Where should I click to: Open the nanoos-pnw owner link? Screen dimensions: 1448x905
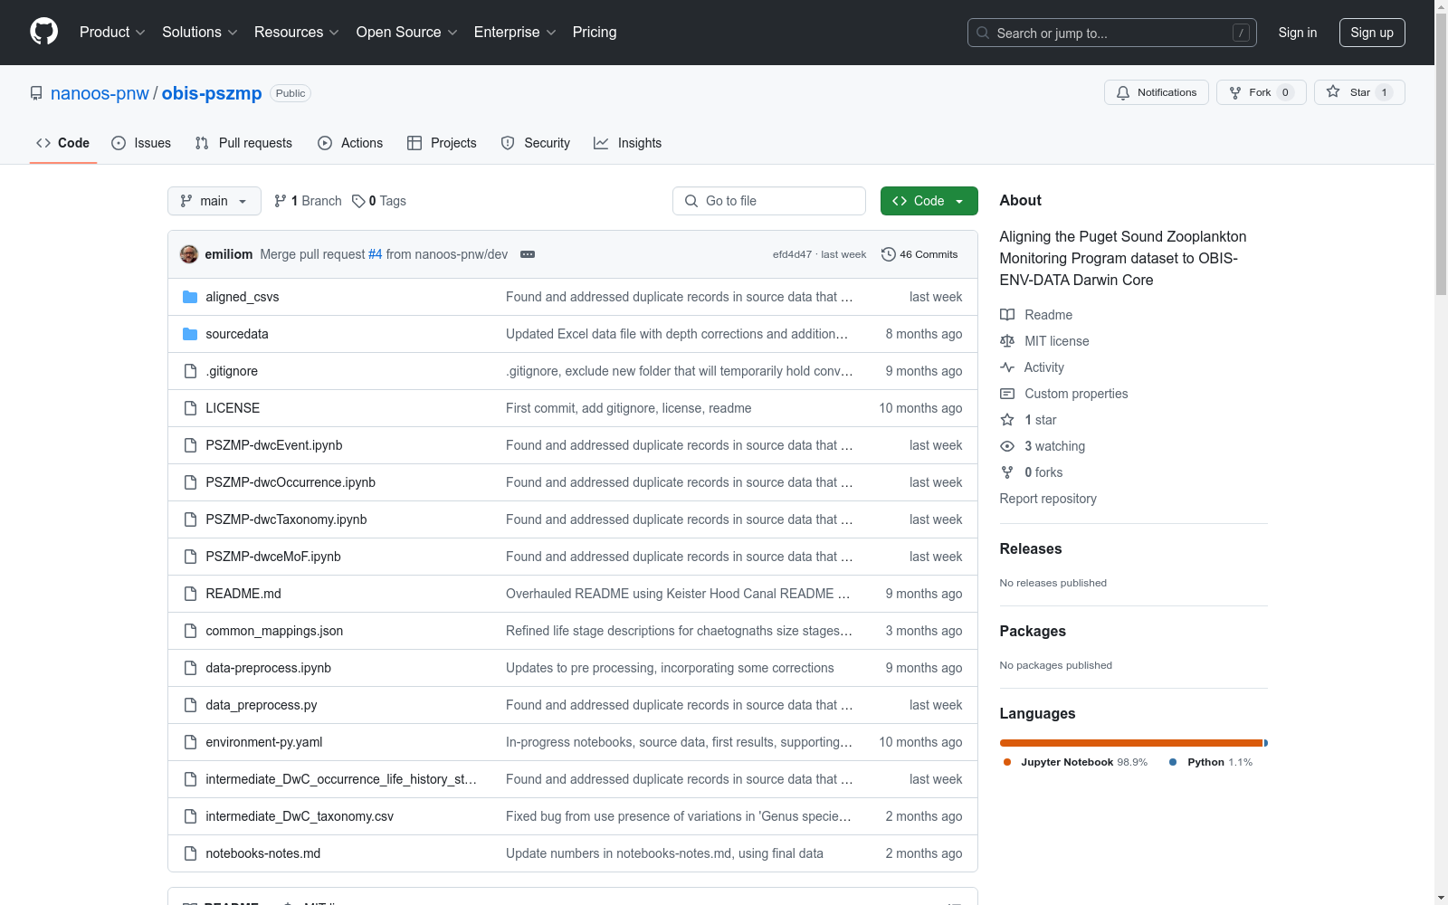[100, 93]
